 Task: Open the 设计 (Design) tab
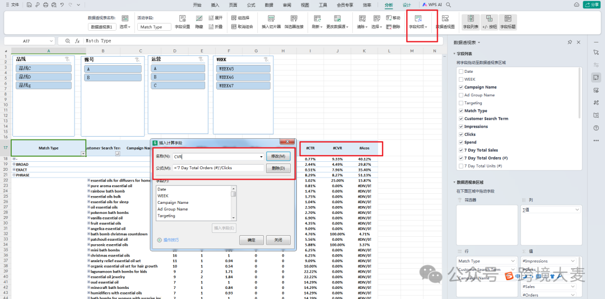pos(407,4)
